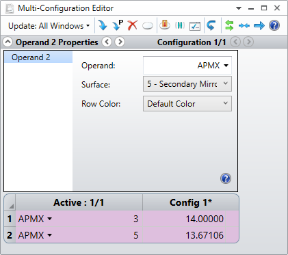Go to next operand properties arrow
The height and width of the screenshot is (255, 288).
click(x=120, y=42)
